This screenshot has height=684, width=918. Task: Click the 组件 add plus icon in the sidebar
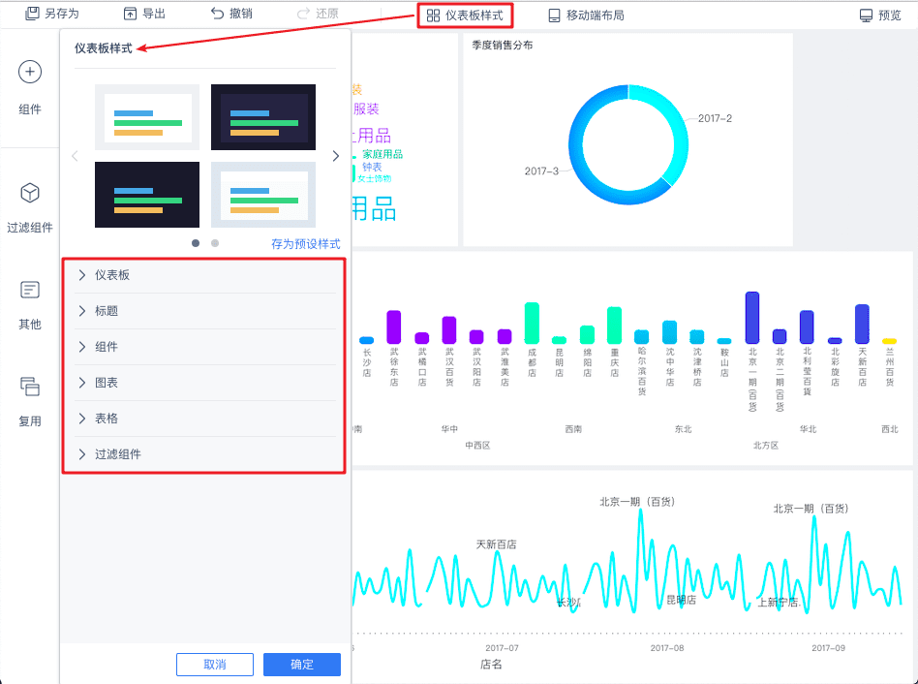point(30,72)
